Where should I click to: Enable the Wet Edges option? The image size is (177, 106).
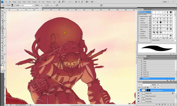point(140,31)
